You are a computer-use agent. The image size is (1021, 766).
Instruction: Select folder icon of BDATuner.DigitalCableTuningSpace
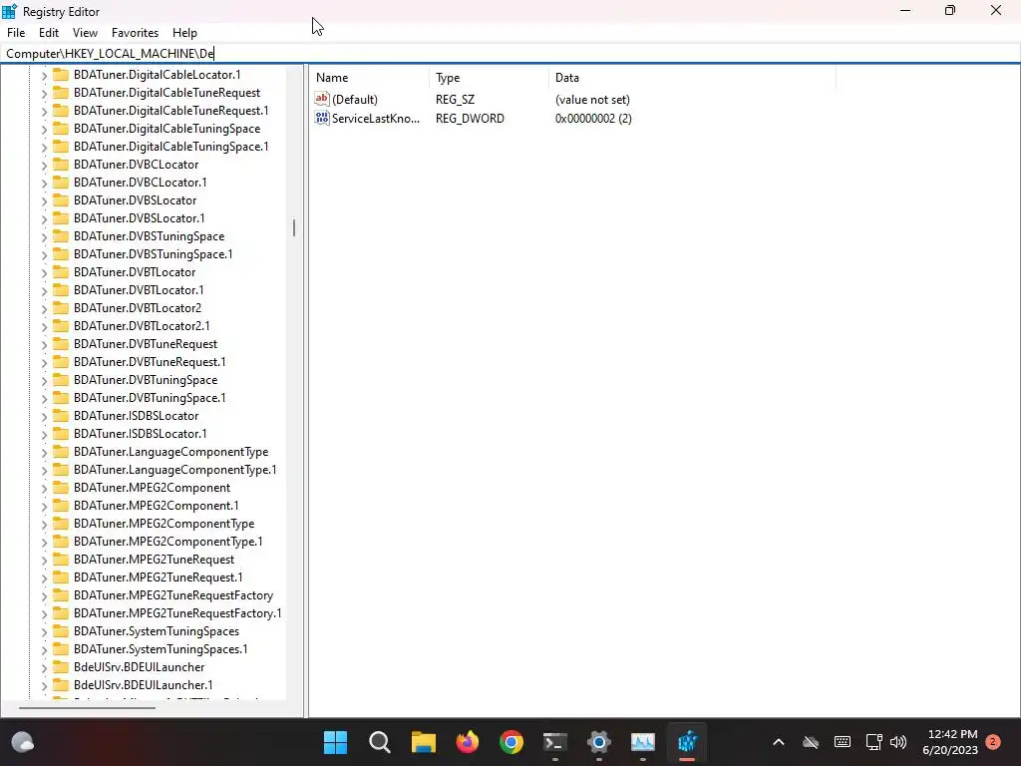click(61, 129)
